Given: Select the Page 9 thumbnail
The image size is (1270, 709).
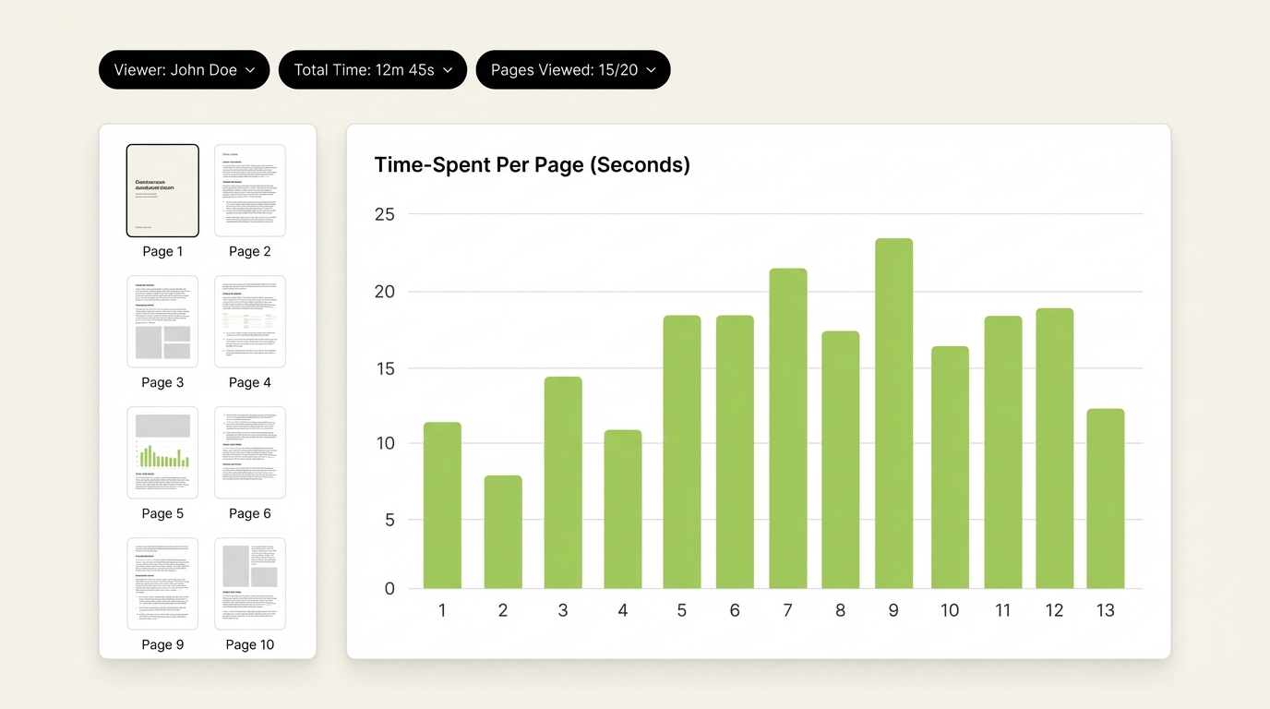Looking at the screenshot, I should click(162, 583).
